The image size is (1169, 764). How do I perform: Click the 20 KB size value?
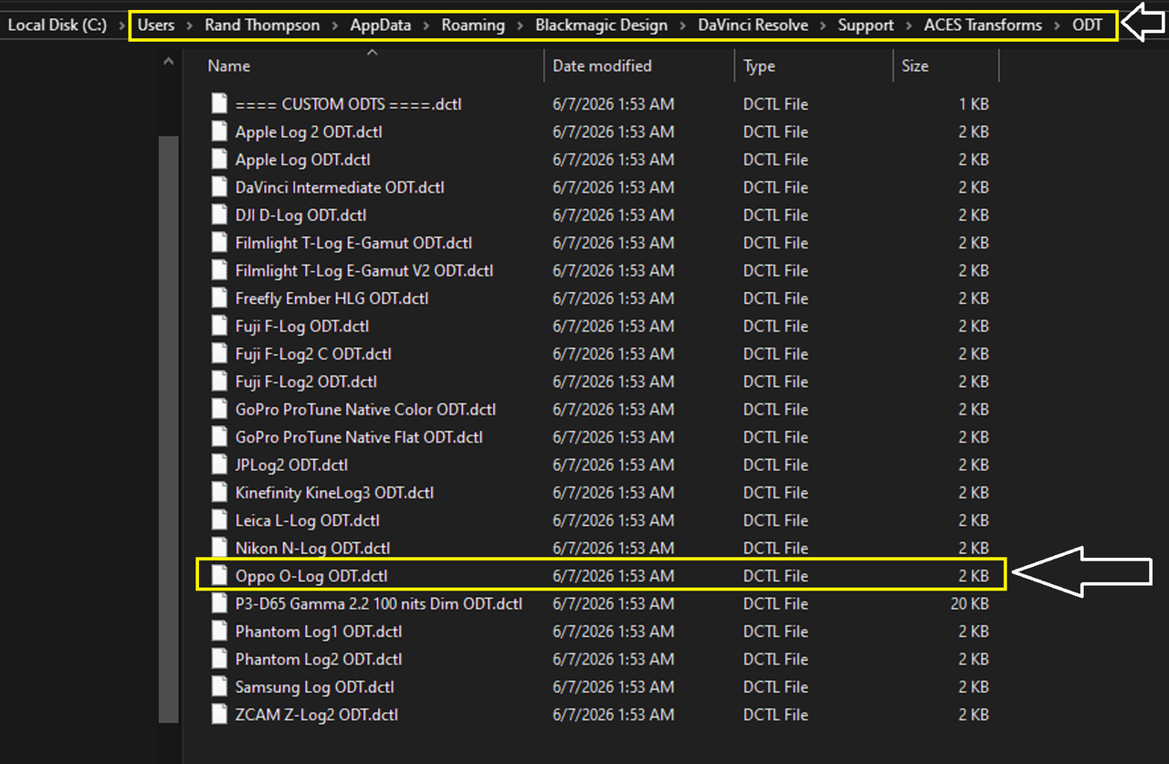pyautogui.click(x=970, y=603)
